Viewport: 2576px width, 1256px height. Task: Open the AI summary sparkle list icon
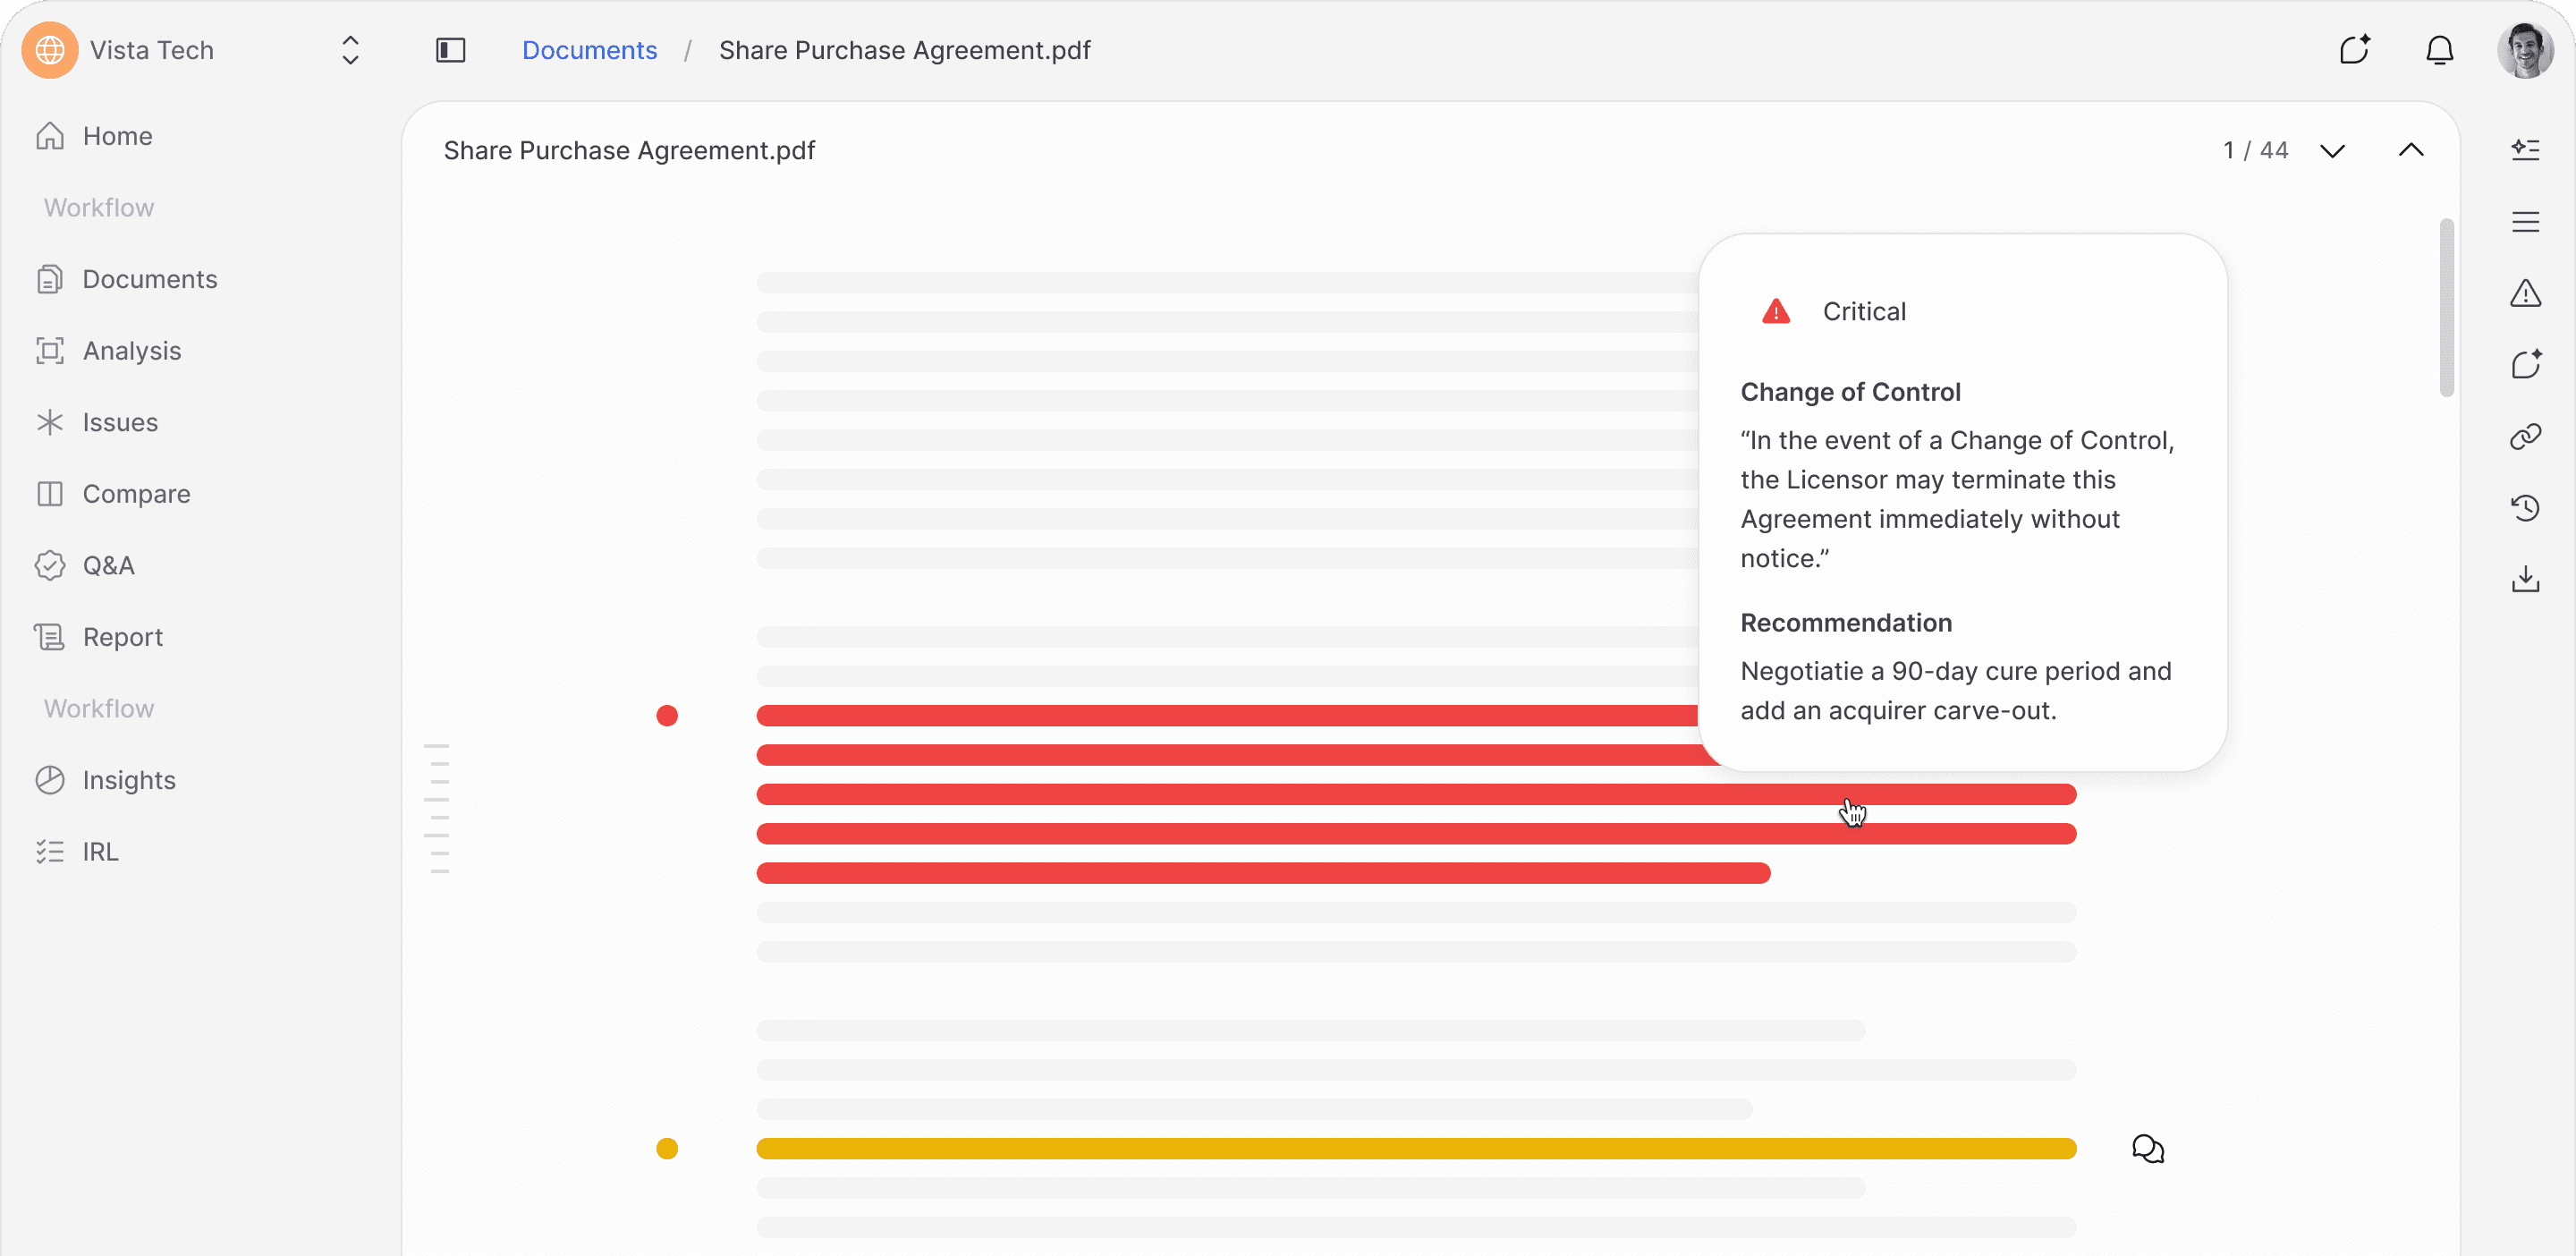tap(2525, 150)
